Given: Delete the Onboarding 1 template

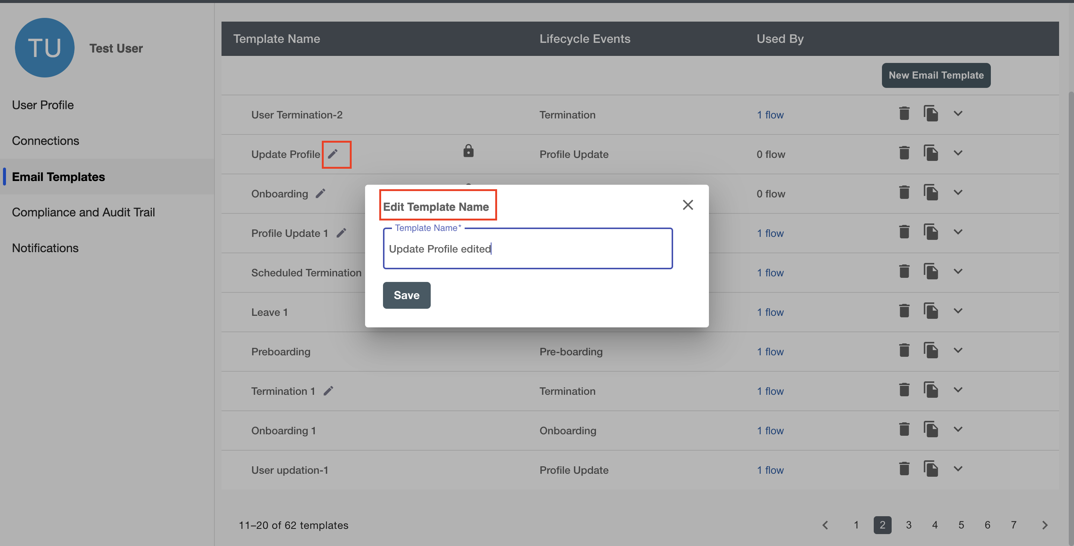Looking at the screenshot, I should click(904, 429).
